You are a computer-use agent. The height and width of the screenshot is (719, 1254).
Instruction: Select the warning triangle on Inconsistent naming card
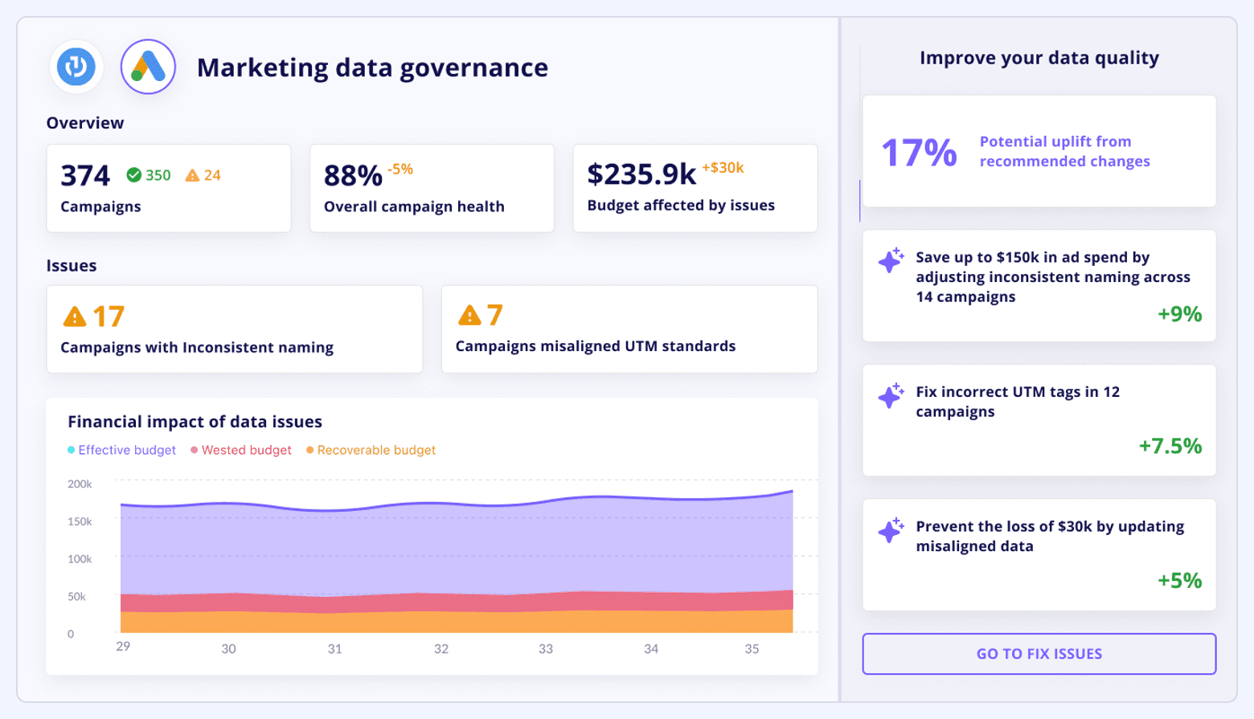(75, 317)
